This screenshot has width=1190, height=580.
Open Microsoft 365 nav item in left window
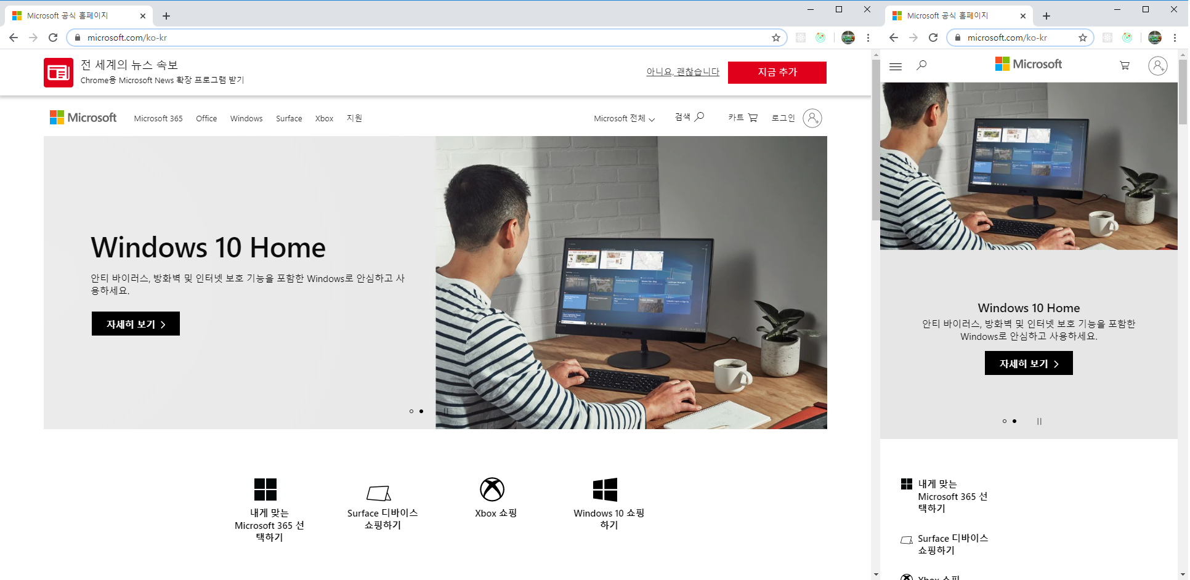coord(158,118)
